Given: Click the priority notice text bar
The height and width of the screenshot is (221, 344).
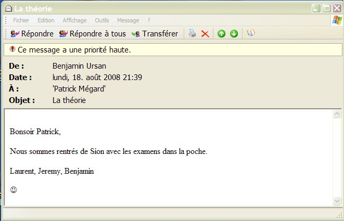Looking at the screenshot, I should click(x=173, y=49).
